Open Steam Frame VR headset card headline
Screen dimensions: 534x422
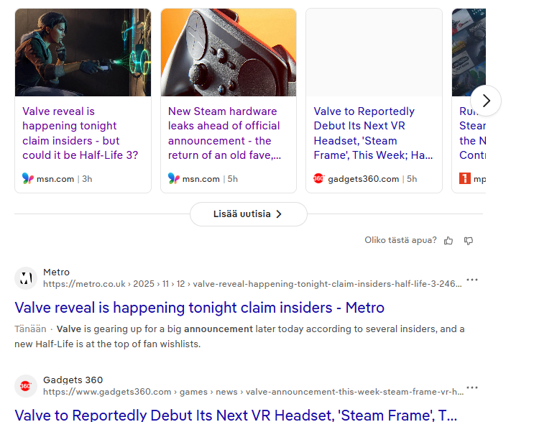pos(372,133)
